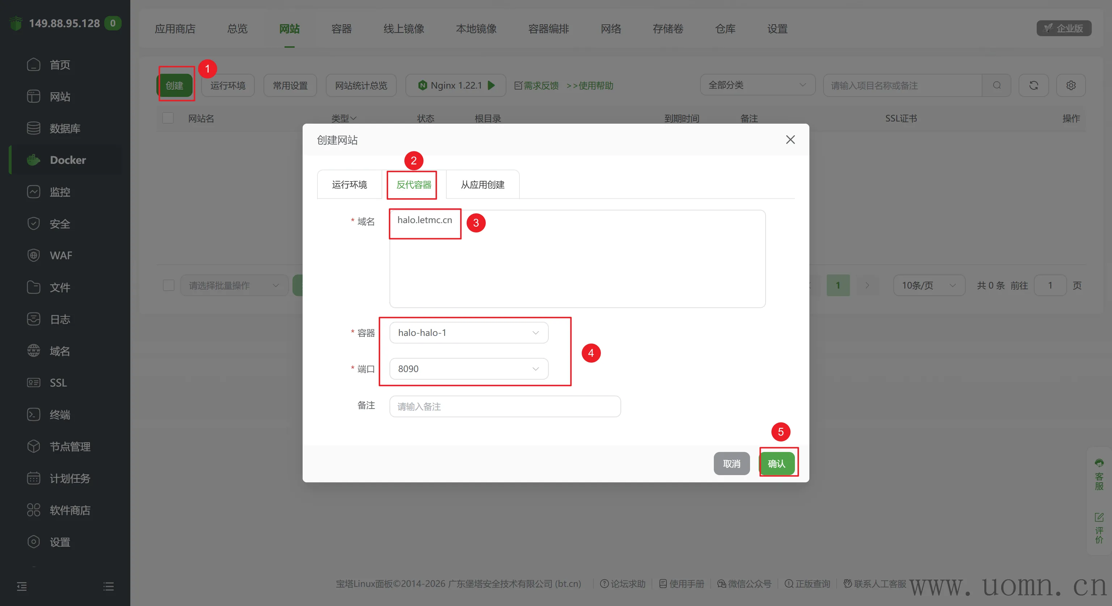Click the 取消 cancel button

click(731, 464)
